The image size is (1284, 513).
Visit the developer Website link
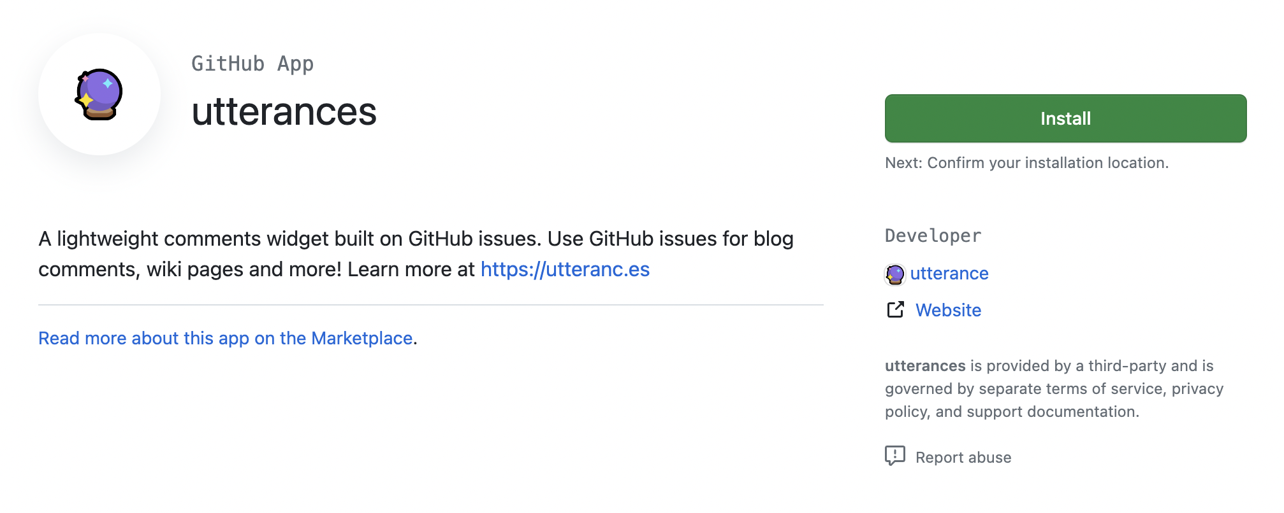point(948,310)
